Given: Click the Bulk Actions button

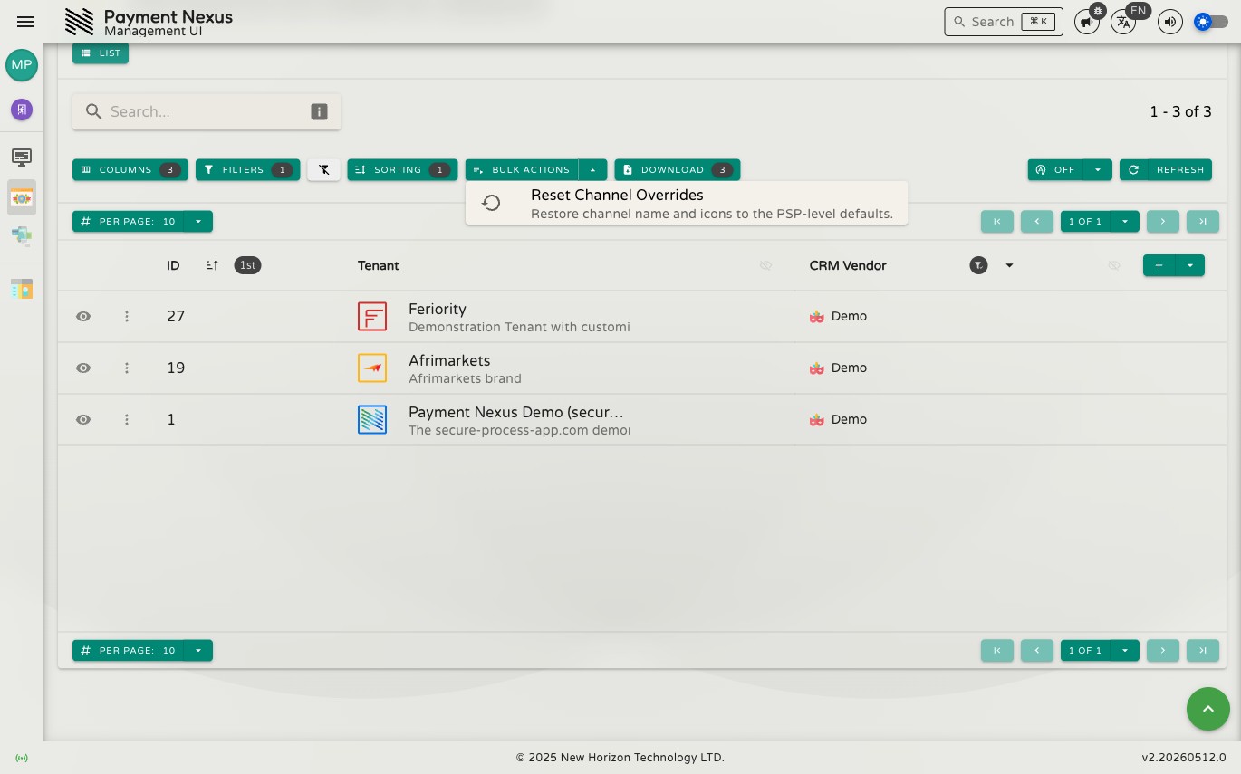Looking at the screenshot, I should tap(522, 169).
